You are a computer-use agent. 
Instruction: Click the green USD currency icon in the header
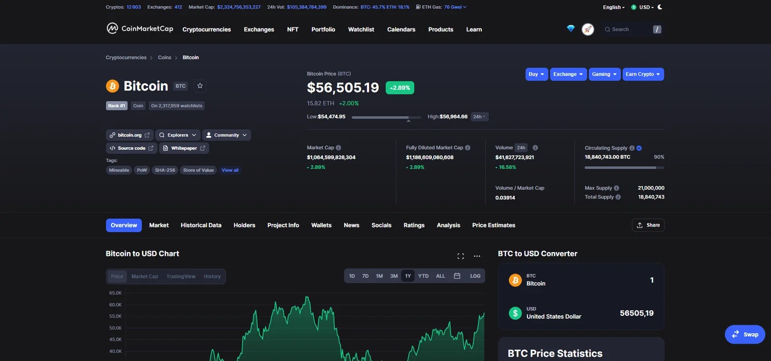(634, 7)
